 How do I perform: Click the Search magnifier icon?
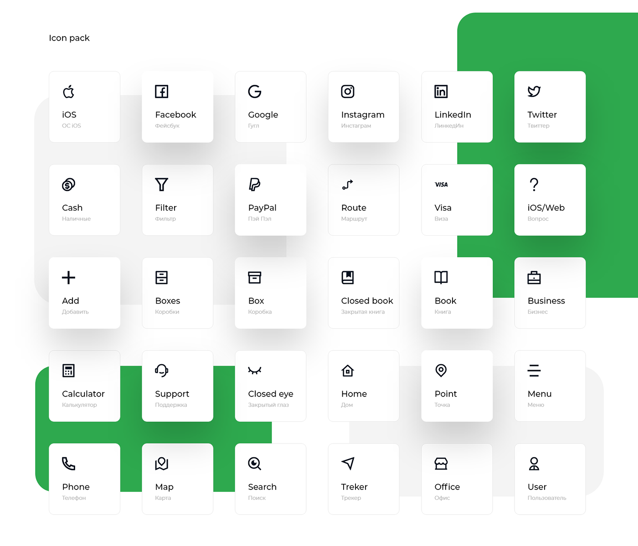pos(255,464)
